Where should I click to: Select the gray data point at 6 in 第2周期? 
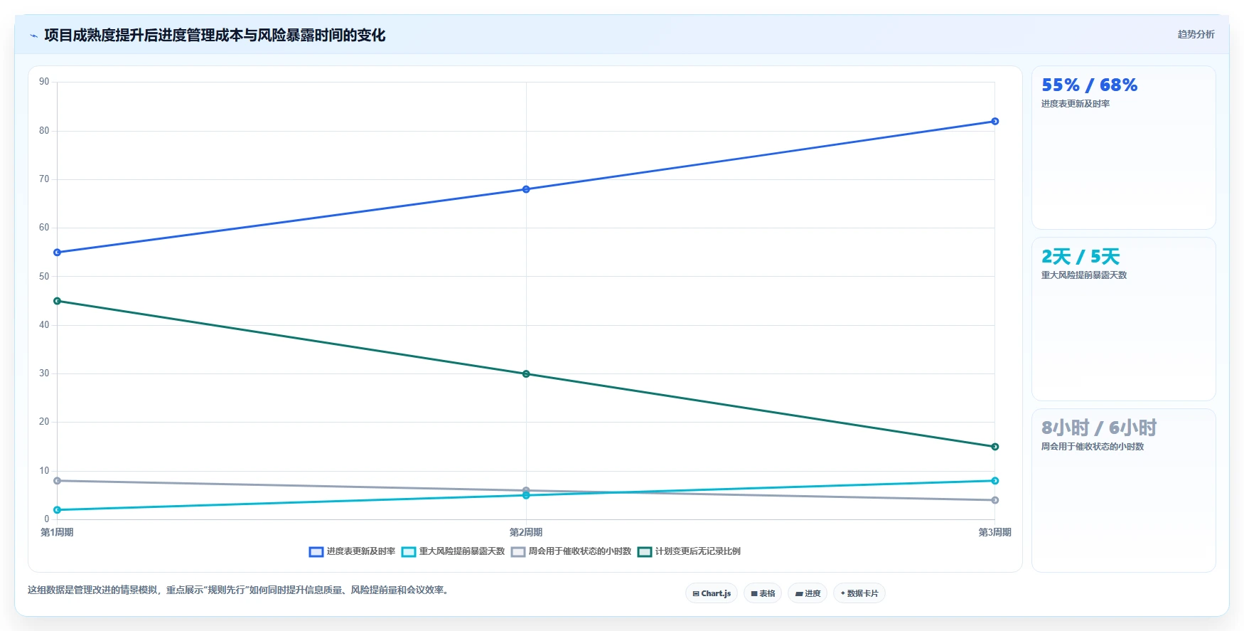526,490
